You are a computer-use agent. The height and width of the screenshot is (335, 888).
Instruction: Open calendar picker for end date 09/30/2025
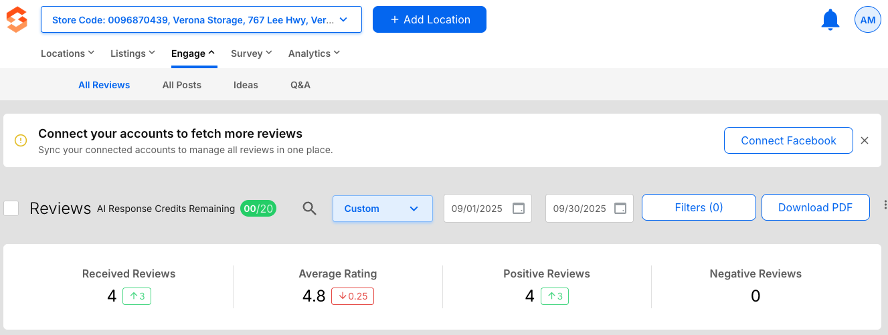click(x=620, y=208)
